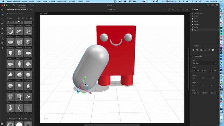The height and width of the screenshot is (126, 224).
Task: Click the Delete trash icon in Actions
Action: coord(193,50)
